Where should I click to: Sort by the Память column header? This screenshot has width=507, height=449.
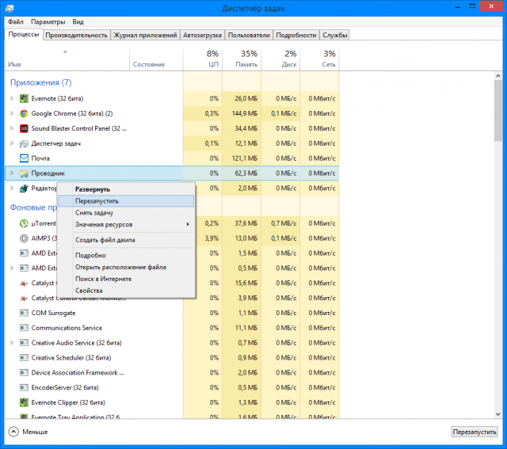tap(242, 59)
